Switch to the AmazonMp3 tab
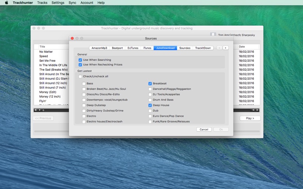 99,48
